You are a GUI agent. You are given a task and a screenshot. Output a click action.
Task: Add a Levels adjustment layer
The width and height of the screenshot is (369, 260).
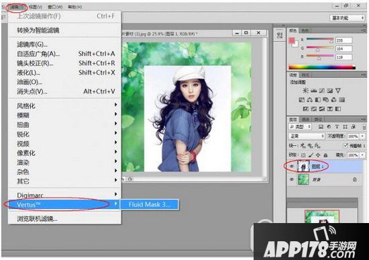point(314,91)
